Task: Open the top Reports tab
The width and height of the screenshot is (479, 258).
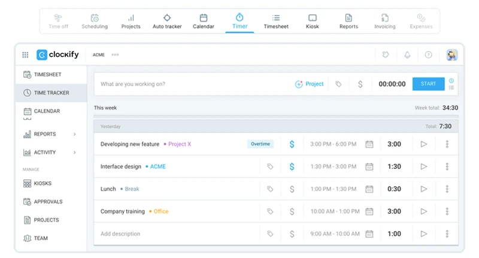Action: (348, 22)
